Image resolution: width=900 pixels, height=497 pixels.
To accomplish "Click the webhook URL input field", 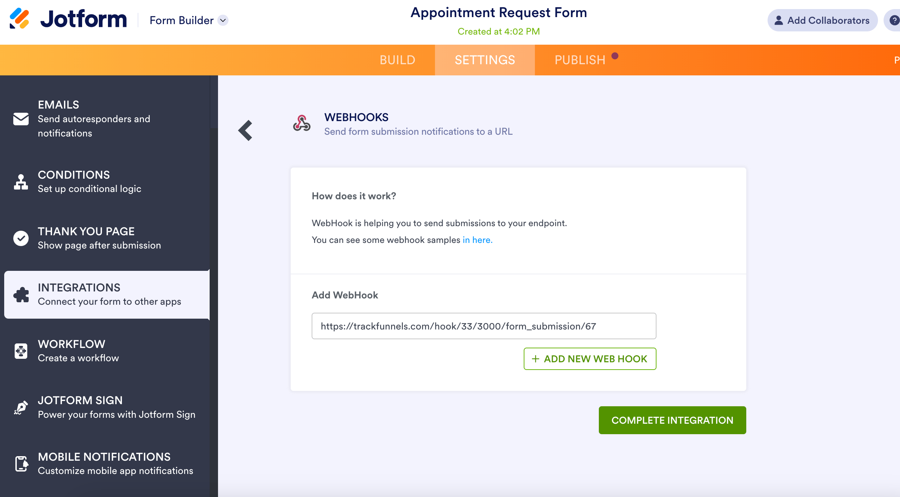I will tap(484, 326).
